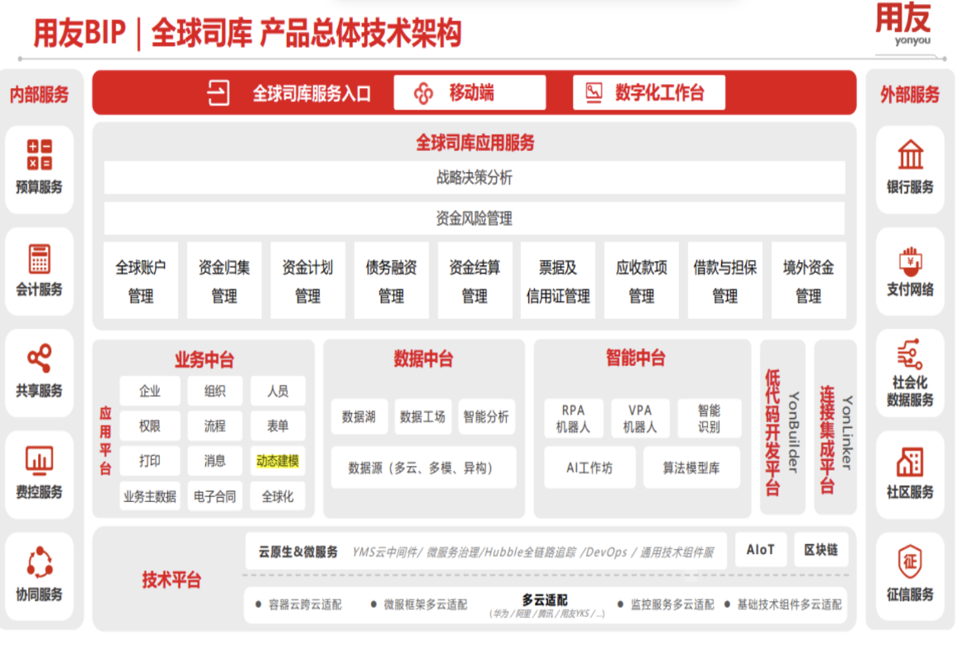Click the yonyou logo
Image resolution: width=961 pixels, height=648 pixels.
pyautogui.click(x=903, y=24)
